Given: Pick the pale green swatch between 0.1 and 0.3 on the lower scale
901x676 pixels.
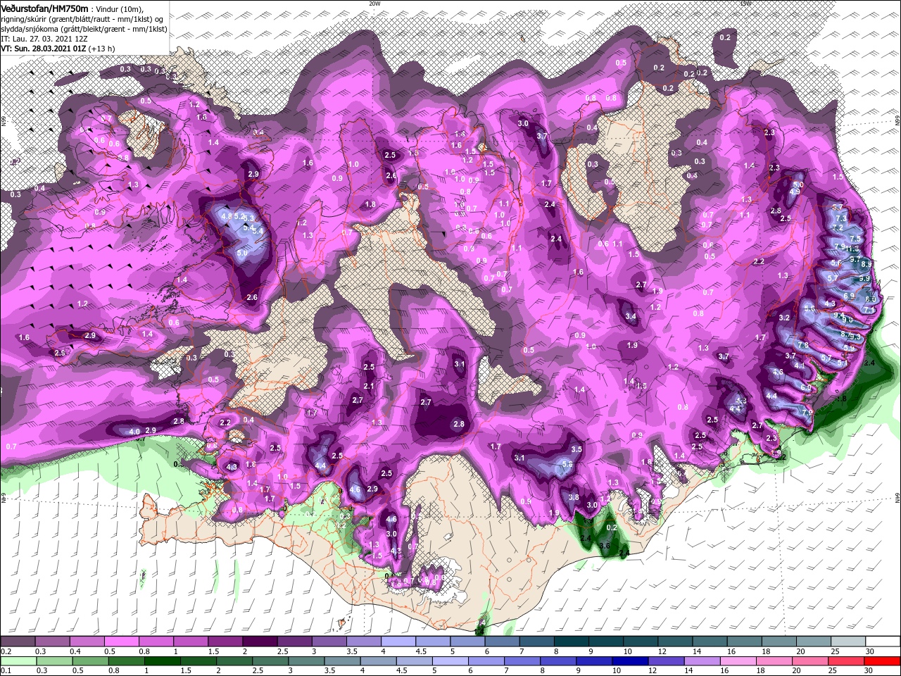Looking at the screenshot, I should (x=18, y=661).
